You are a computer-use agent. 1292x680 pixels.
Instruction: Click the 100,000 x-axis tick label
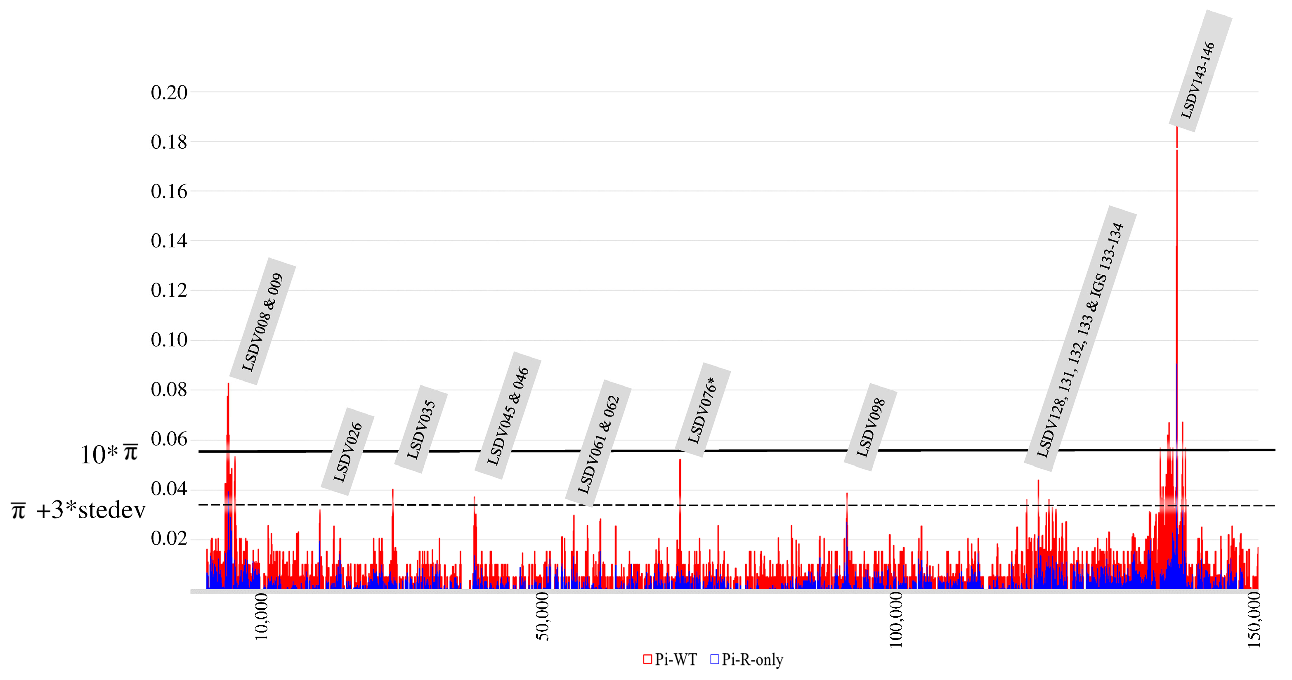(x=895, y=619)
